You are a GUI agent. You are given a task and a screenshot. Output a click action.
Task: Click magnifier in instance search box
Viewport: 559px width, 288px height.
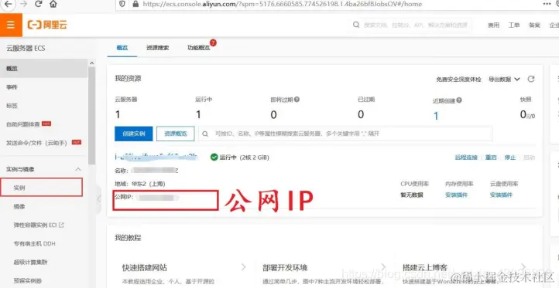coord(205,134)
